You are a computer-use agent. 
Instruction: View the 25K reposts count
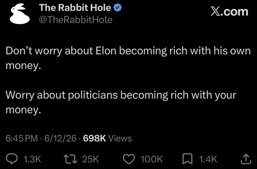[90, 159]
